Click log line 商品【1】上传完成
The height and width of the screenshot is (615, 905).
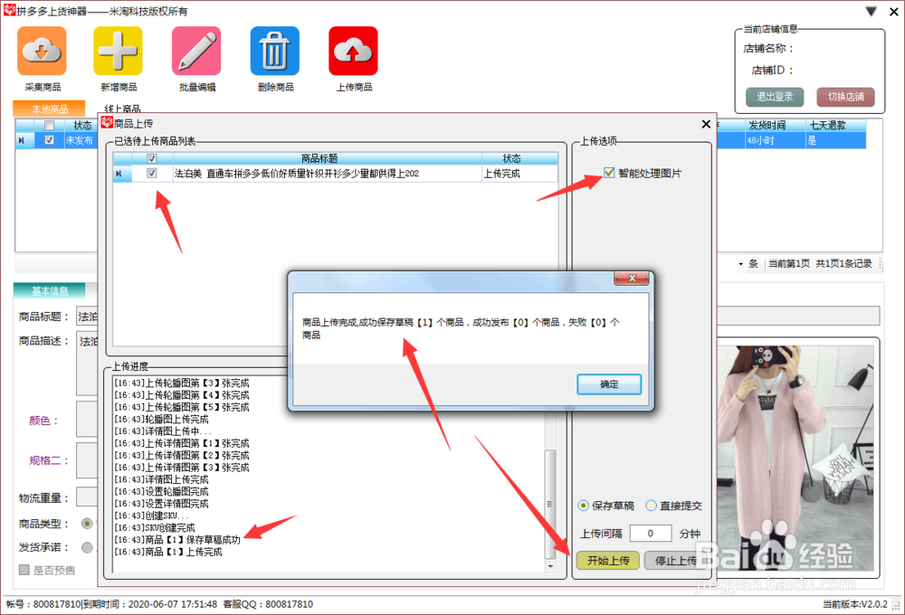coord(168,552)
